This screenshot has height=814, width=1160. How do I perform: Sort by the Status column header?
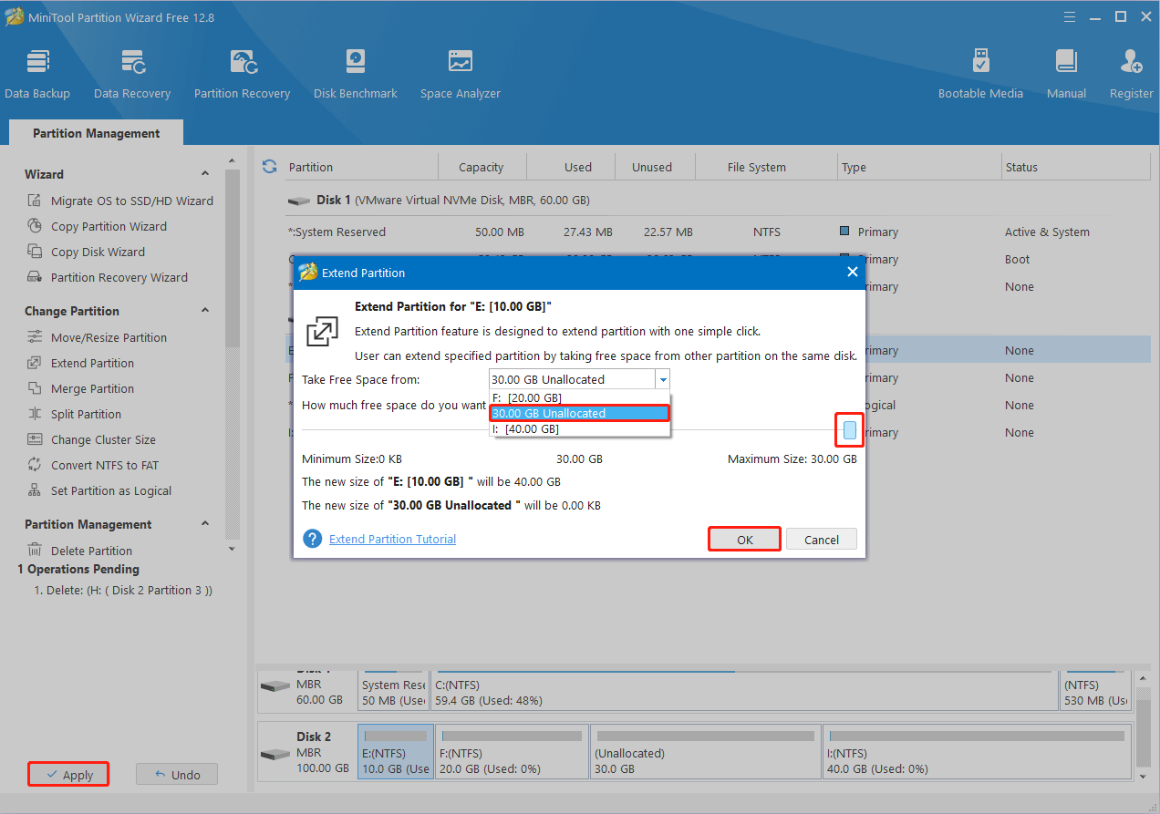tap(1075, 167)
